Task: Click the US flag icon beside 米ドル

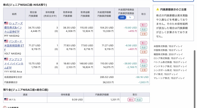Action: pos(6,99)
